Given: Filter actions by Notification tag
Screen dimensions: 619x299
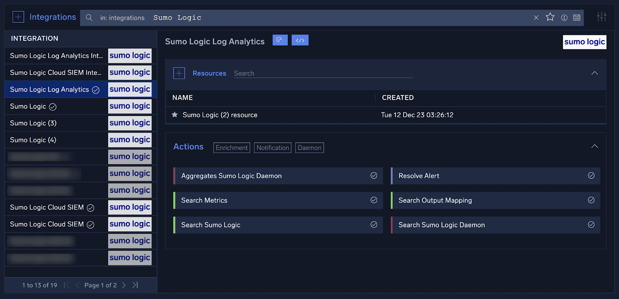Looking at the screenshot, I should (x=273, y=148).
